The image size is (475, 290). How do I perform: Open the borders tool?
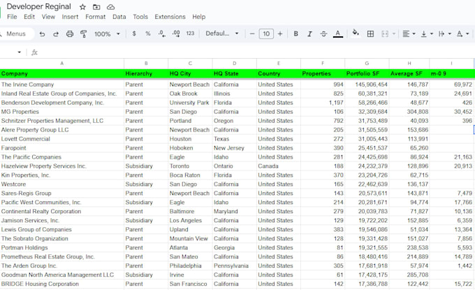(370, 34)
